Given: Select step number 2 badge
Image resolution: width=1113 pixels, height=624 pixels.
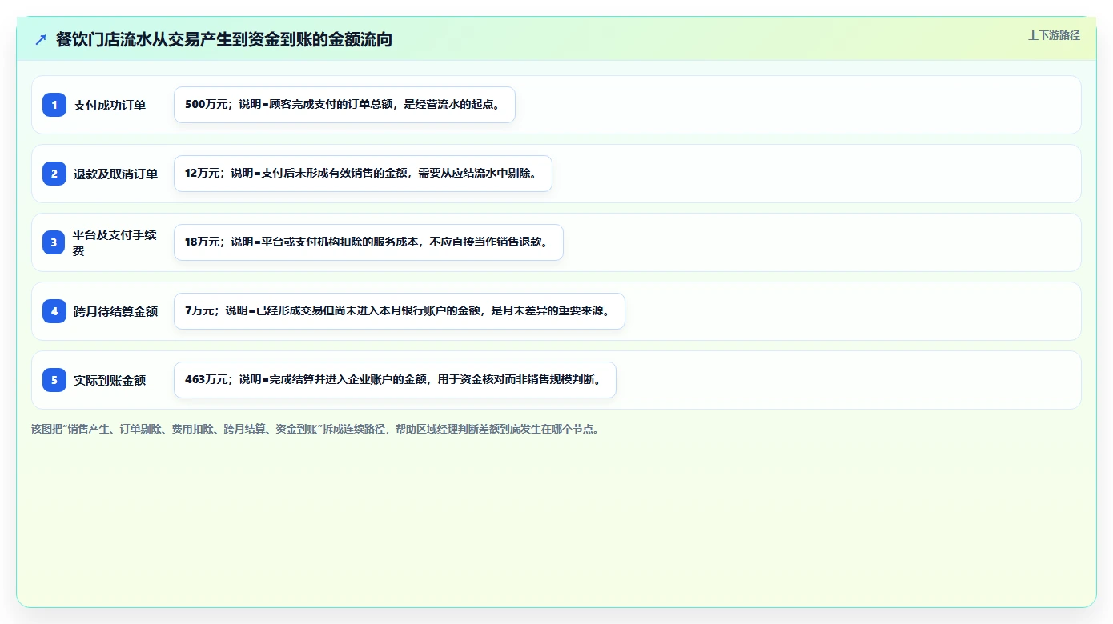Looking at the screenshot, I should point(54,174).
